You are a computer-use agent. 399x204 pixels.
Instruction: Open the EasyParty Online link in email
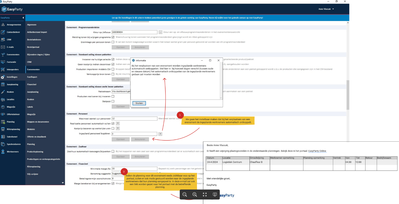click(317, 151)
